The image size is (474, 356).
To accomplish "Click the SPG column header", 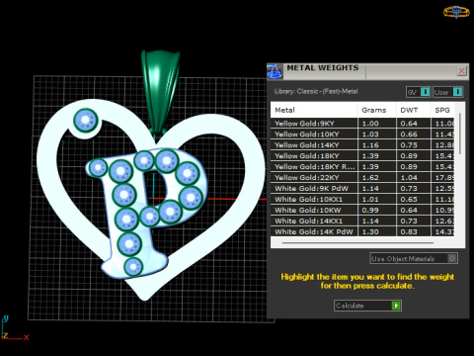I will (x=442, y=110).
